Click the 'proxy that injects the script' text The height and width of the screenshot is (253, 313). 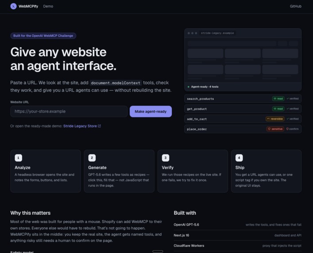tap(282, 245)
